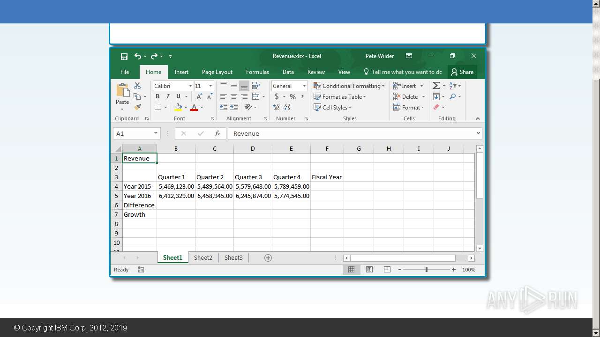600x337 pixels.
Task: Toggle Italic formatting
Action: point(168,96)
